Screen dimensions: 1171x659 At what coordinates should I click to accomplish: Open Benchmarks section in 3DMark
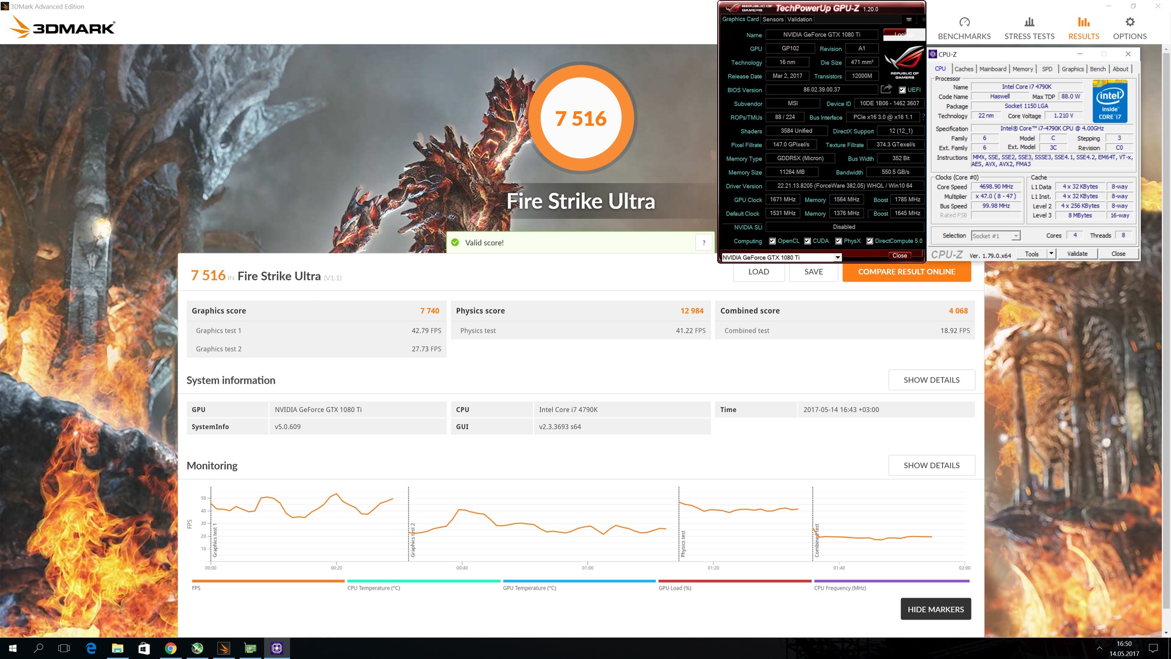pyautogui.click(x=964, y=28)
